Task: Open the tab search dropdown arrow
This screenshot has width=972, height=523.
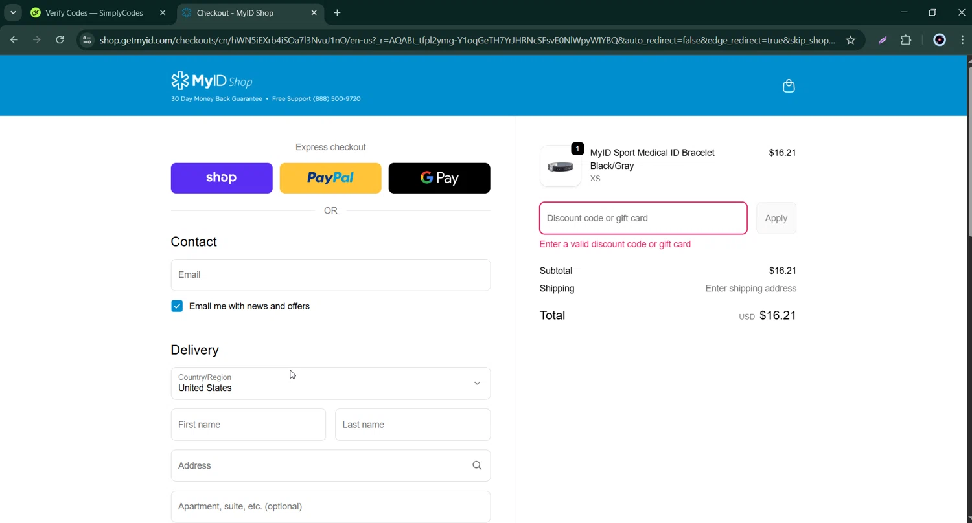Action: pyautogui.click(x=13, y=12)
